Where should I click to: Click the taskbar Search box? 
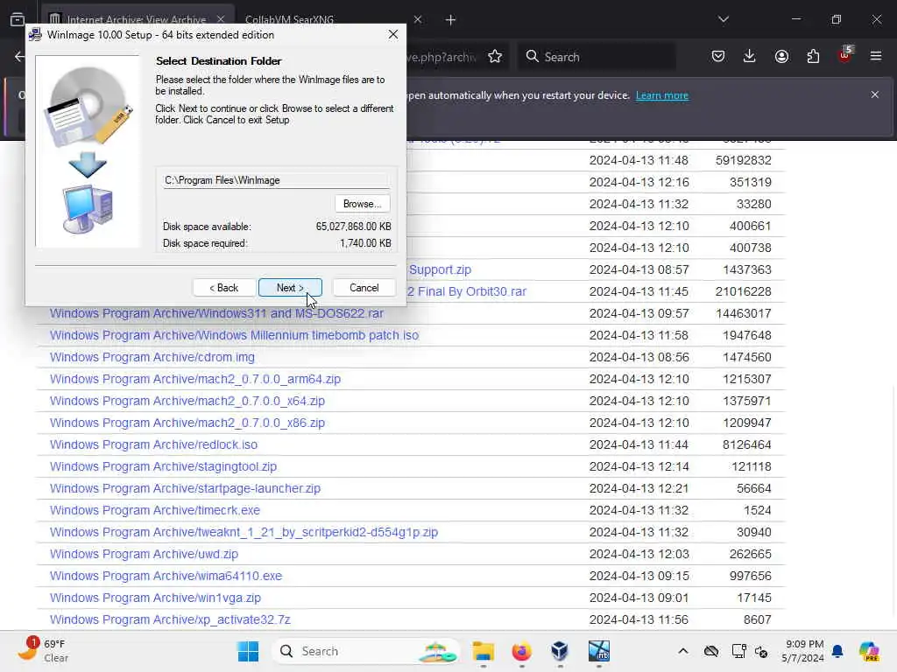(366, 651)
